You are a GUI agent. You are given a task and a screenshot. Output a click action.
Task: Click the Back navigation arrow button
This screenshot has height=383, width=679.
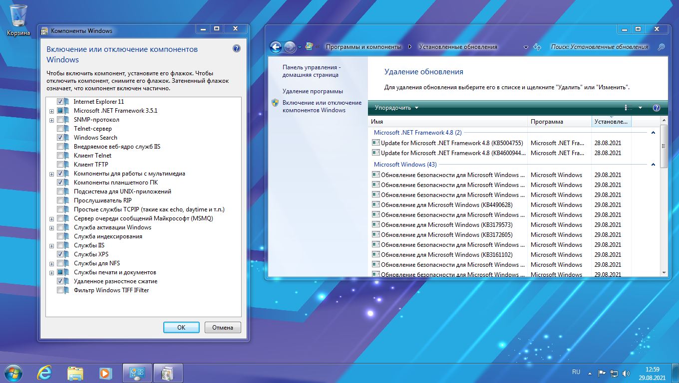[x=276, y=47]
